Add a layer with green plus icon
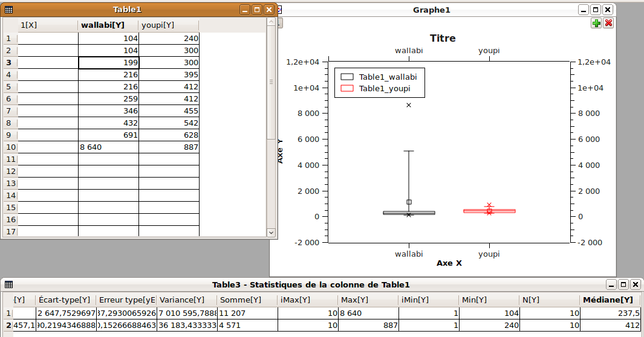644x337 pixels. (596, 23)
